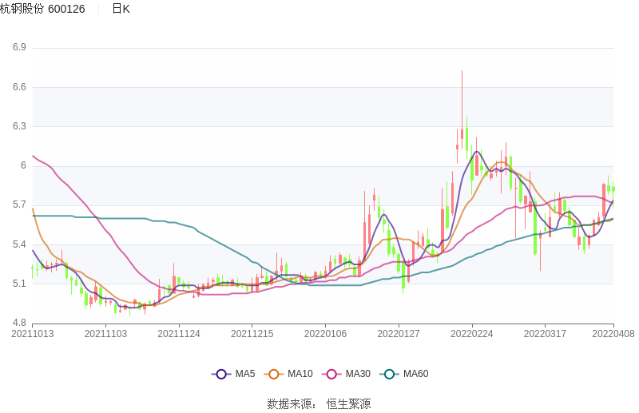
Task: Click the 恒生聚源 data source text
Action: [x=348, y=404]
